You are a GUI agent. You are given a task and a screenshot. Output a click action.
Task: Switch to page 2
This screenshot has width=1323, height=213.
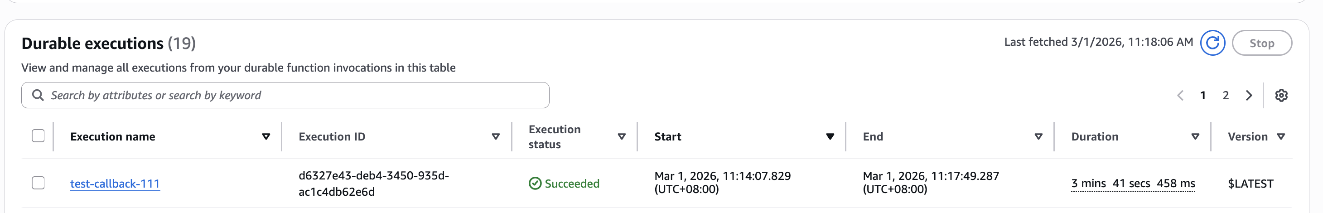pos(1226,96)
